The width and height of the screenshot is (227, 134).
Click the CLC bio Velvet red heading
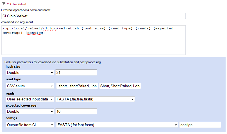click(17, 4)
